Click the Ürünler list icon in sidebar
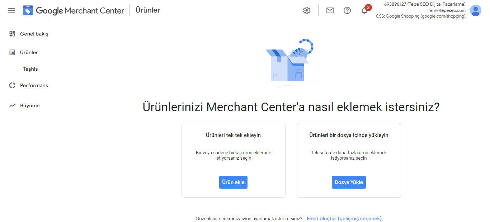The height and width of the screenshot is (222, 490). [12, 52]
